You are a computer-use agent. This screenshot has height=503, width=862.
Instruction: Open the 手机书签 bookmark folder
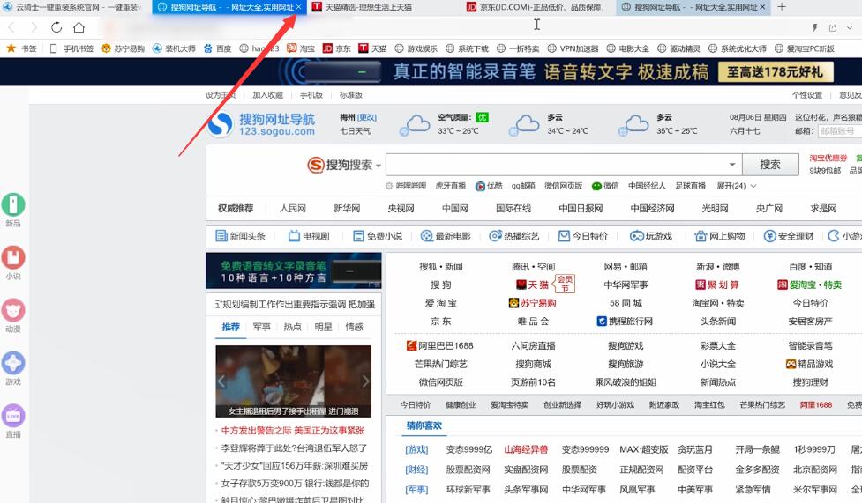(x=71, y=48)
